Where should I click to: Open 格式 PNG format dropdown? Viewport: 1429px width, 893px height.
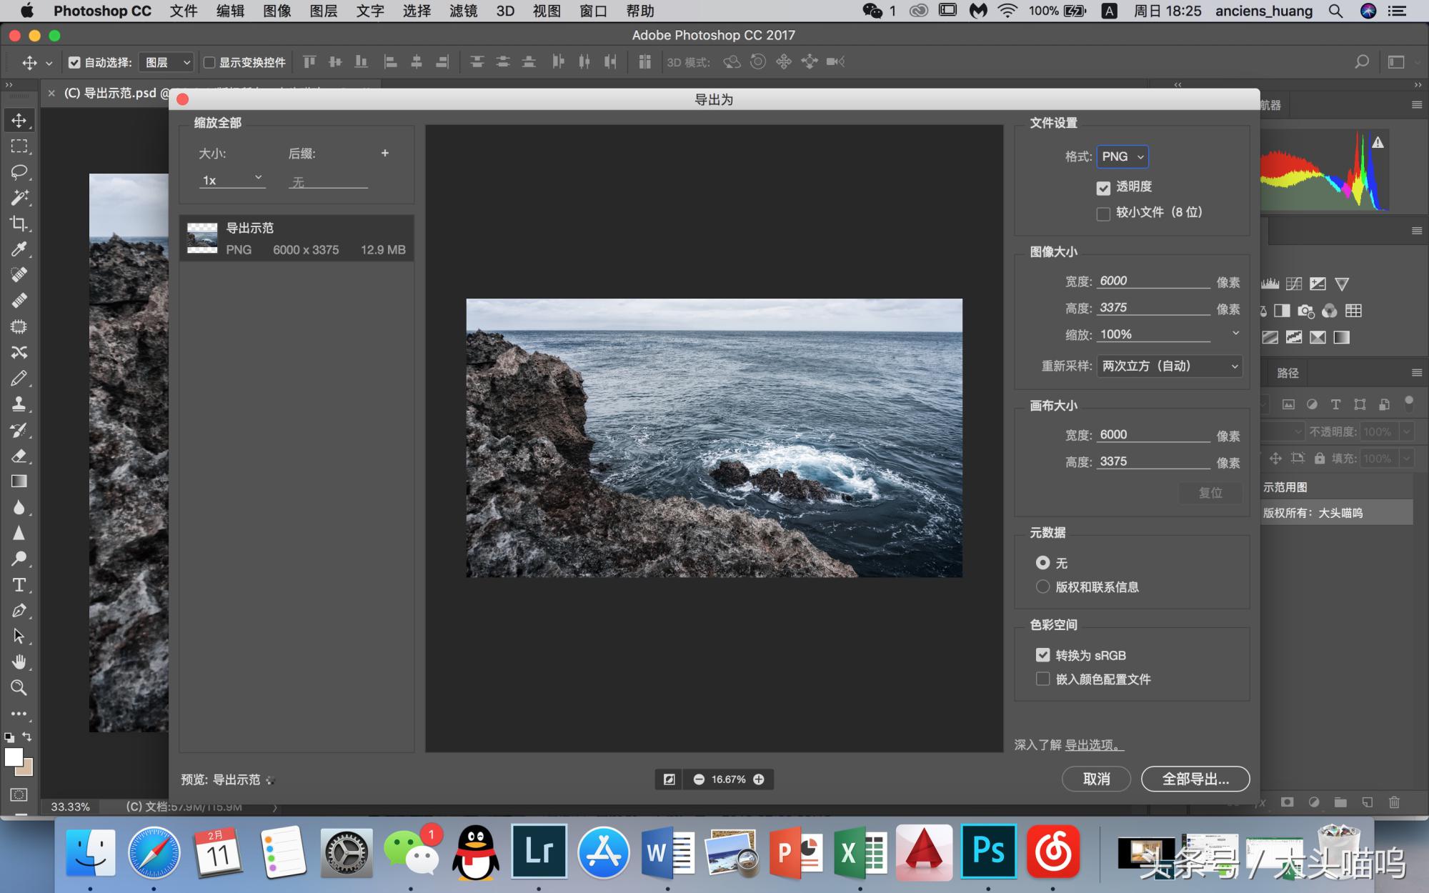click(x=1122, y=156)
